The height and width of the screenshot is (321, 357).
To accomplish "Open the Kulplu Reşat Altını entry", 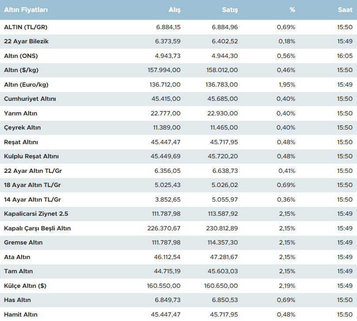I will click(31, 157).
